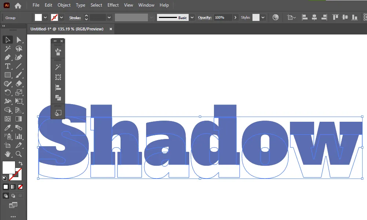The height and width of the screenshot is (220, 367).
Task: Select the Type tool
Action: click(x=7, y=66)
